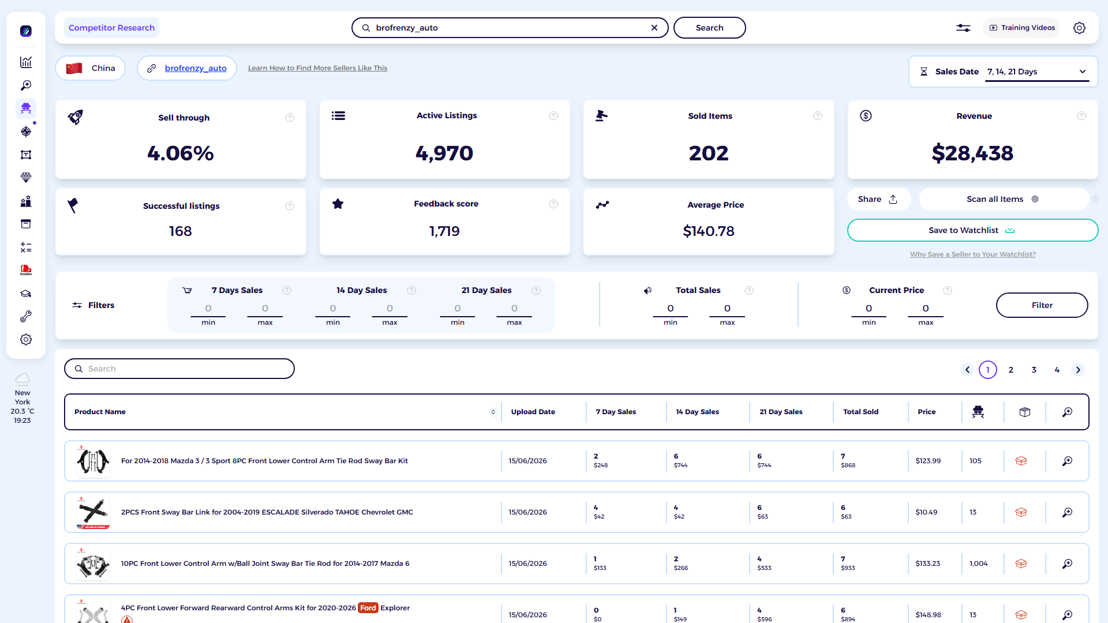Open Training Videos

tap(1022, 28)
